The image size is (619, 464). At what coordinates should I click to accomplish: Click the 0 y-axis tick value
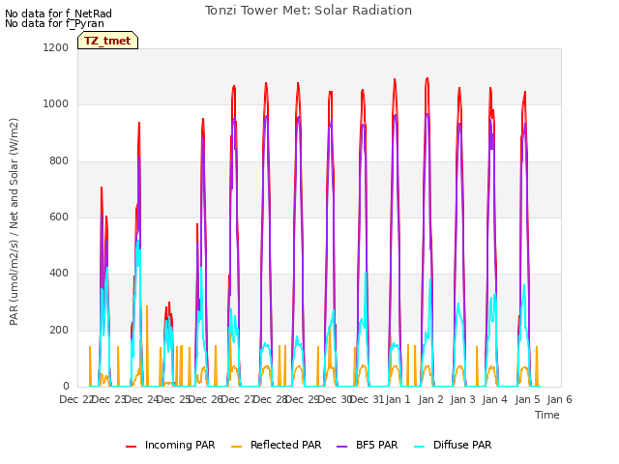(66, 386)
